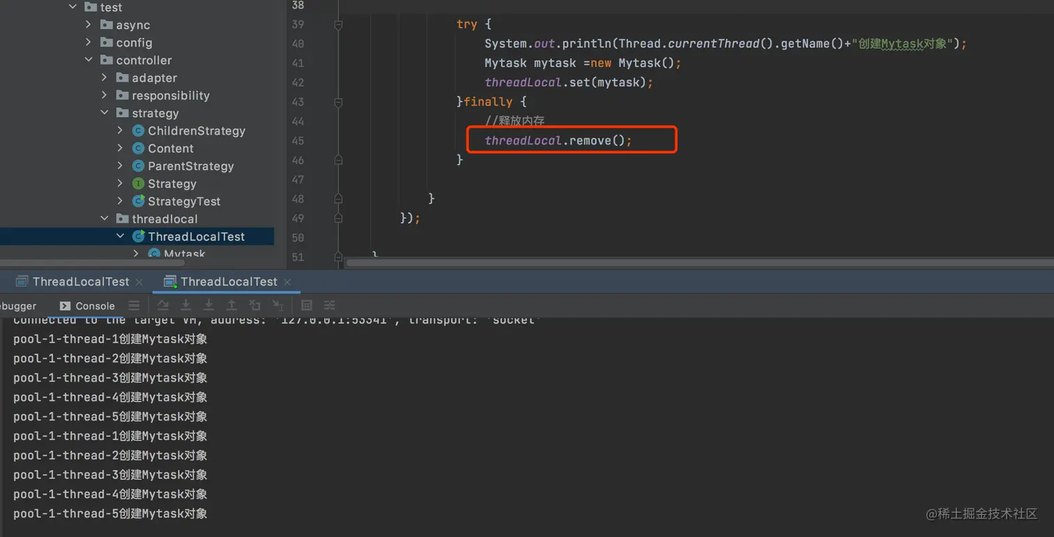Click the layout lines icon beside Console
This screenshot has width=1054, height=537.
point(134,305)
